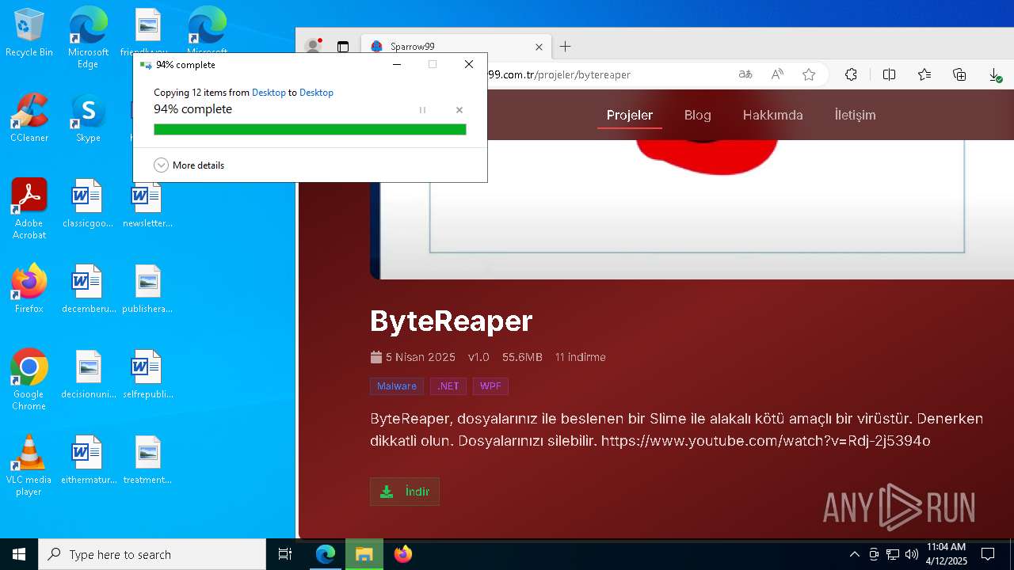The height and width of the screenshot is (570, 1014).
Task: Click the 55.6MB size text
Action: tap(522, 357)
